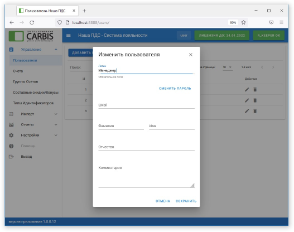
Task: Expand the Импорт sidebar section
Action: coord(33,114)
